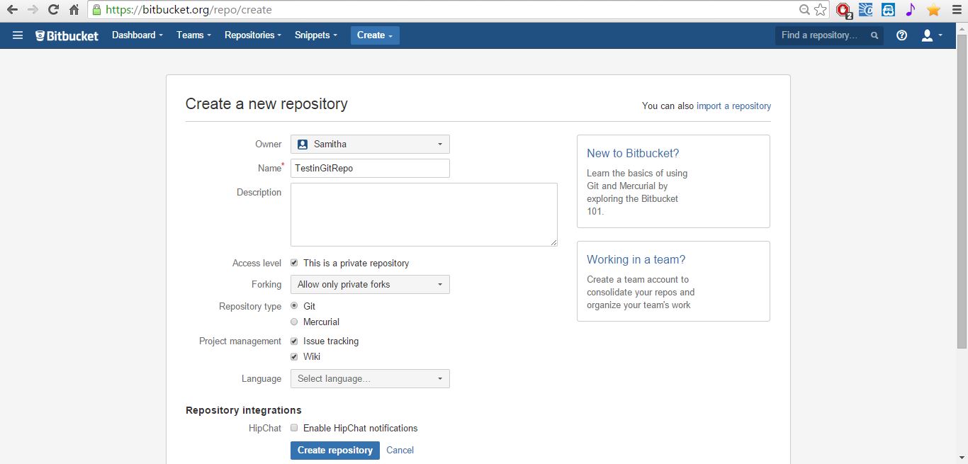Click the browser address bar URL

click(x=188, y=10)
